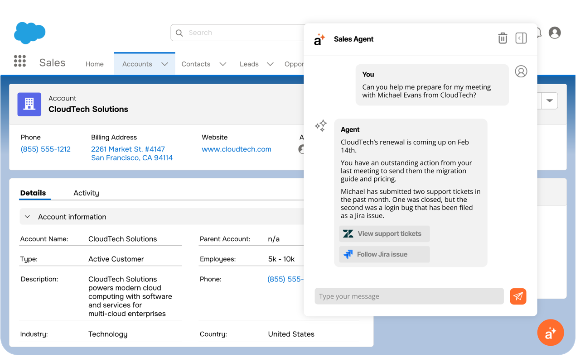
Task: Click the search magnifier icon
Action: coord(179,33)
